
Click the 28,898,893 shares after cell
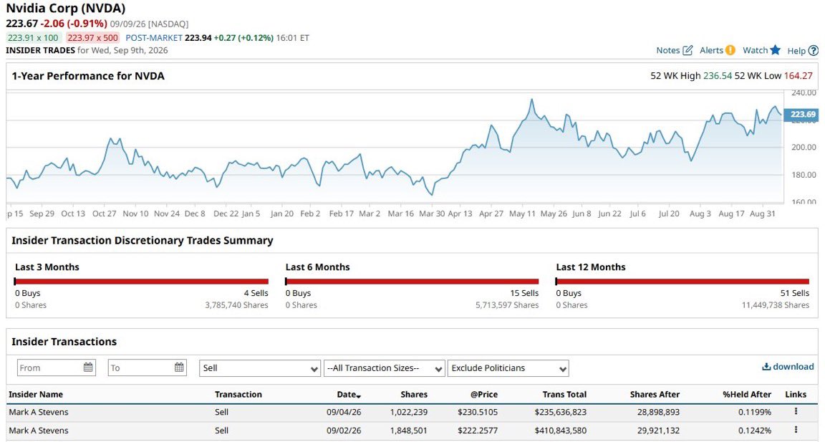658,412
